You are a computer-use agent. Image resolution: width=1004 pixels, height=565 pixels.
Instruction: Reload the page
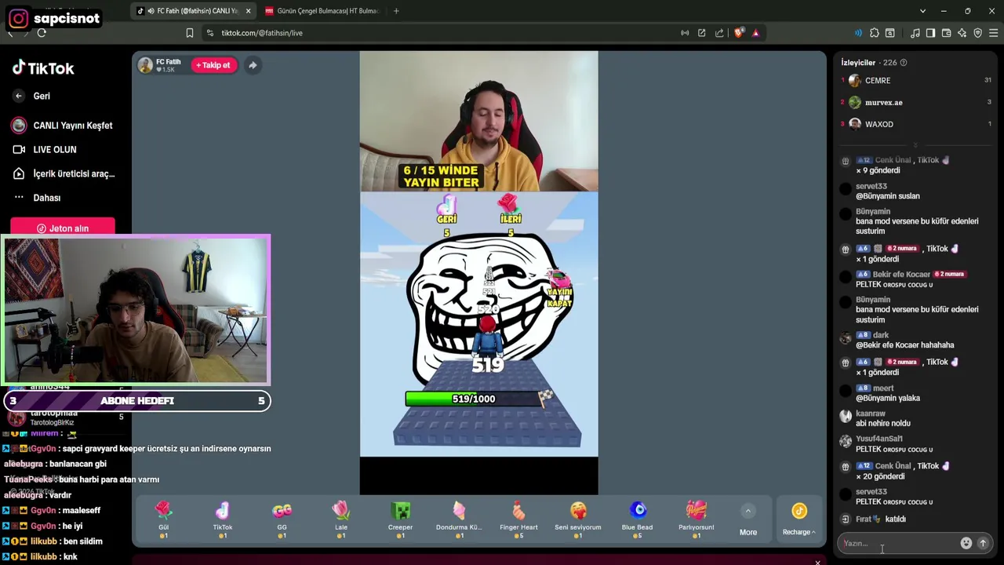(42, 33)
